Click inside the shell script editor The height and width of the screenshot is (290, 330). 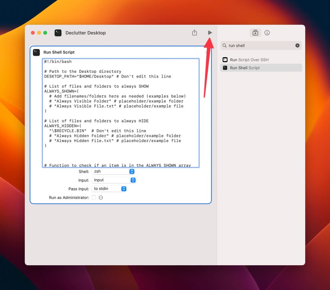[x=121, y=113]
